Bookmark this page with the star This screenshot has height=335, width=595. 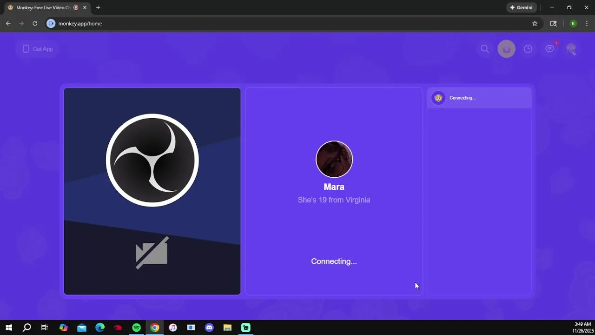[535, 23]
